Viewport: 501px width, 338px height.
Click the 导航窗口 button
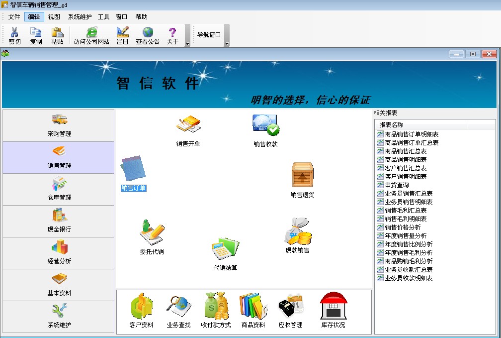209,34
